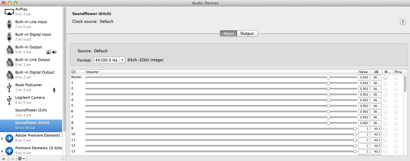Image resolution: width=410 pixels, height=161 pixels.
Task: Click the Adobe Premiere Elements aggregate icon
Action: [x=9, y=138]
